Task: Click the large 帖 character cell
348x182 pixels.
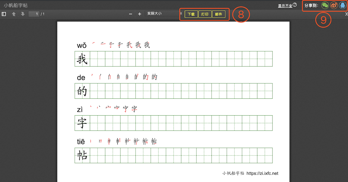Action: [82, 156]
